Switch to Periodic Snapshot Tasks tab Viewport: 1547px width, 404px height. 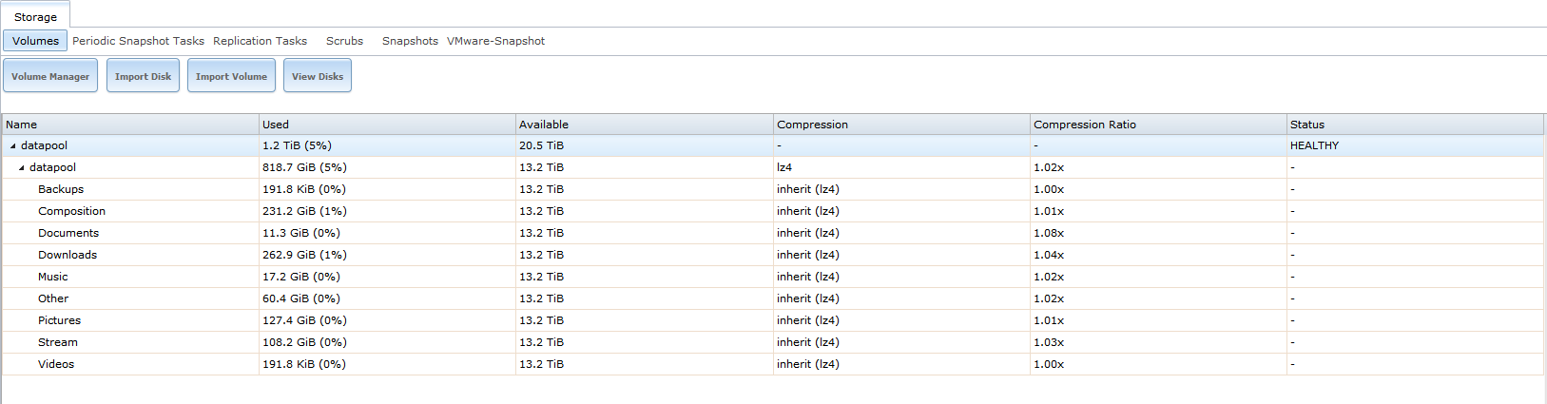coord(138,41)
